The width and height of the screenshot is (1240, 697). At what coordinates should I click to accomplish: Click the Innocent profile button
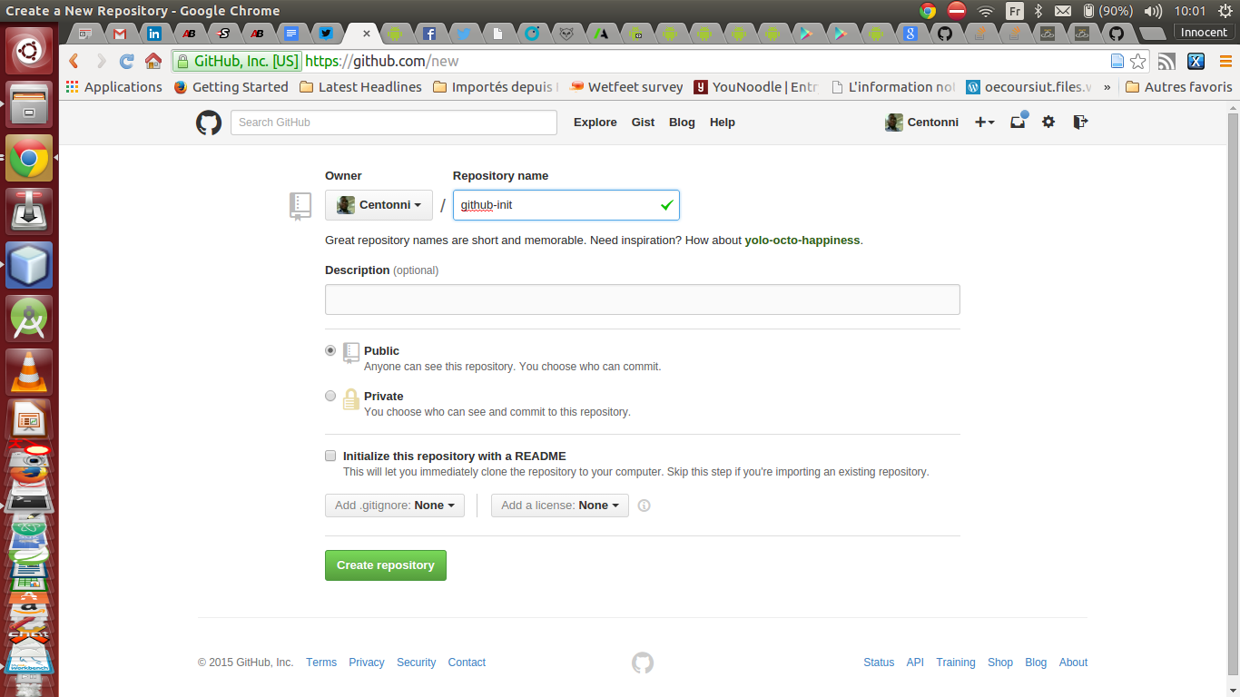pos(1204,33)
